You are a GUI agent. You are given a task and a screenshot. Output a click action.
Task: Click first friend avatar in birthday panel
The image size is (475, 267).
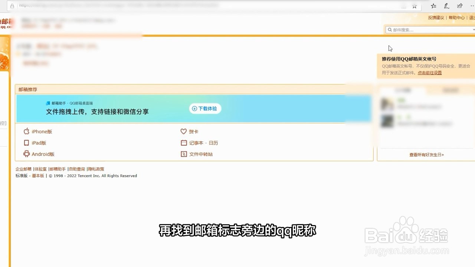click(387, 104)
